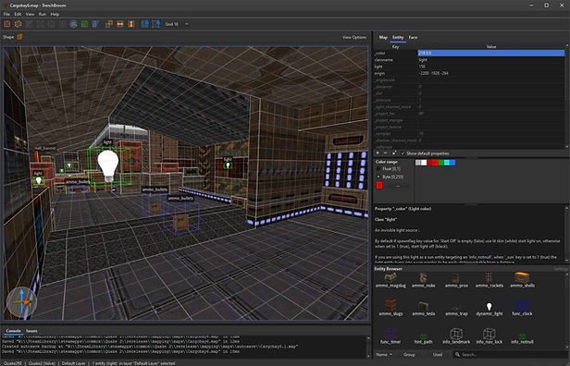Image resolution: width=570 pixels, height=366 pixels.
Task: Choose ammo_prox in Entity Browser
Action: 456,281
